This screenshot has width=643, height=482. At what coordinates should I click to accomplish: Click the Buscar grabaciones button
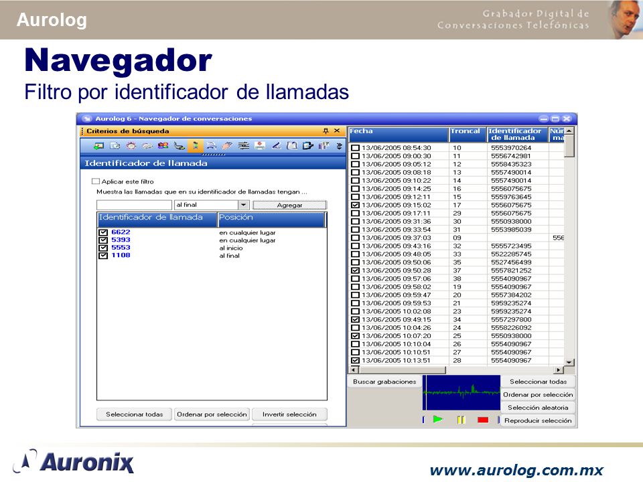384,382
